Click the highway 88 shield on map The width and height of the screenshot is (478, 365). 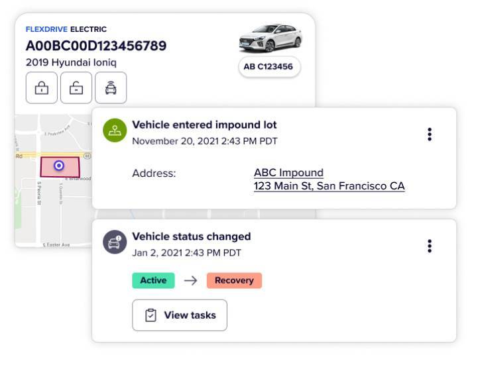(x=87, y=155)
